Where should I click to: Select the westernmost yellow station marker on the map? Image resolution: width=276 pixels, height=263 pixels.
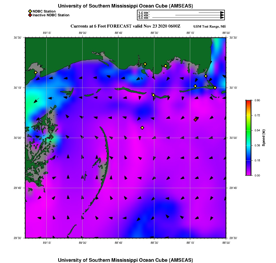point(36,72)
